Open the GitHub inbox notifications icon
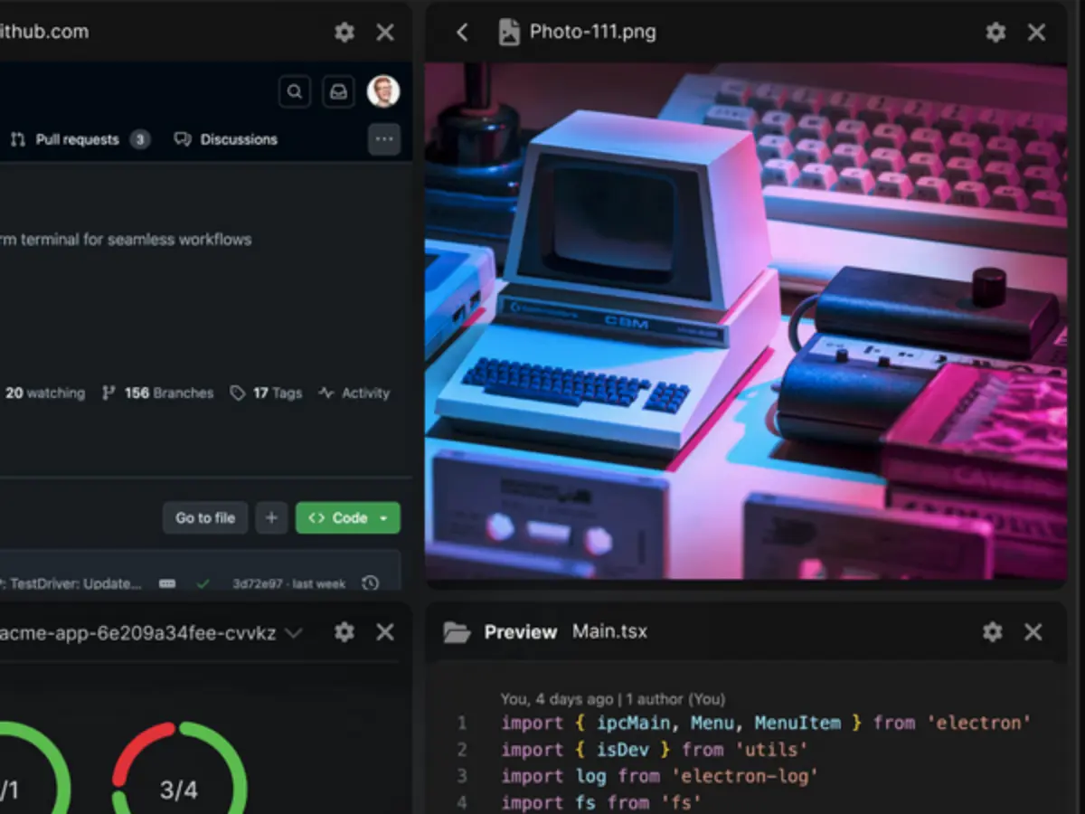The image size is (1085, 814). 338,91
